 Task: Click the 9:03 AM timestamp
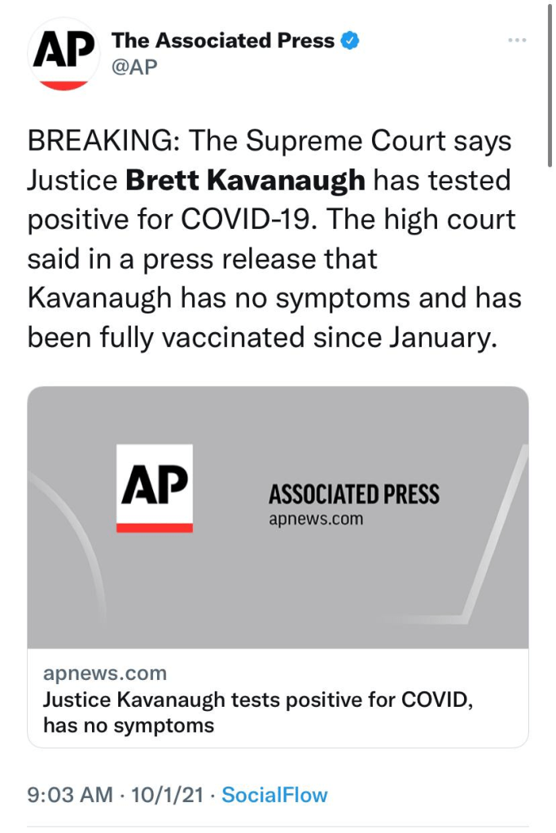click(x=70, y=795)
